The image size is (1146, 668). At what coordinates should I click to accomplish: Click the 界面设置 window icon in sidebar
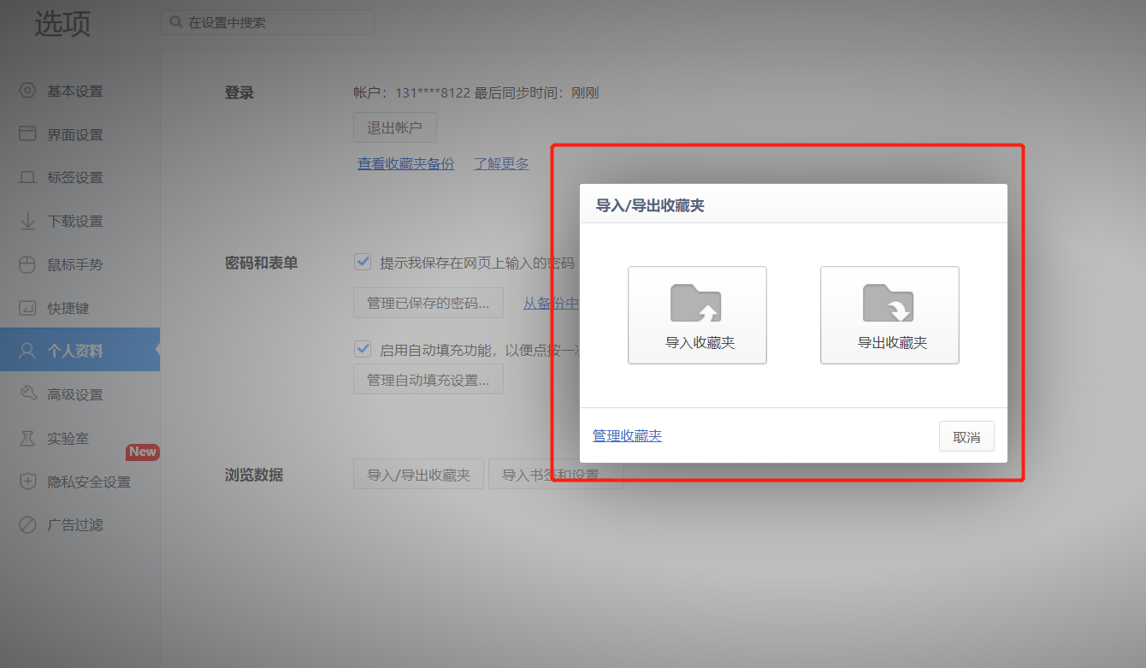[27, 133]
